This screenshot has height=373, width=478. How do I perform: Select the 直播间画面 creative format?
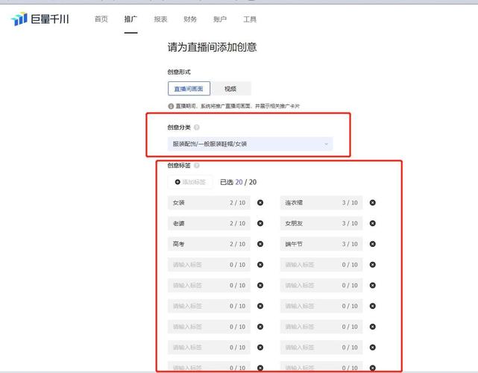(x=189, y=89)
